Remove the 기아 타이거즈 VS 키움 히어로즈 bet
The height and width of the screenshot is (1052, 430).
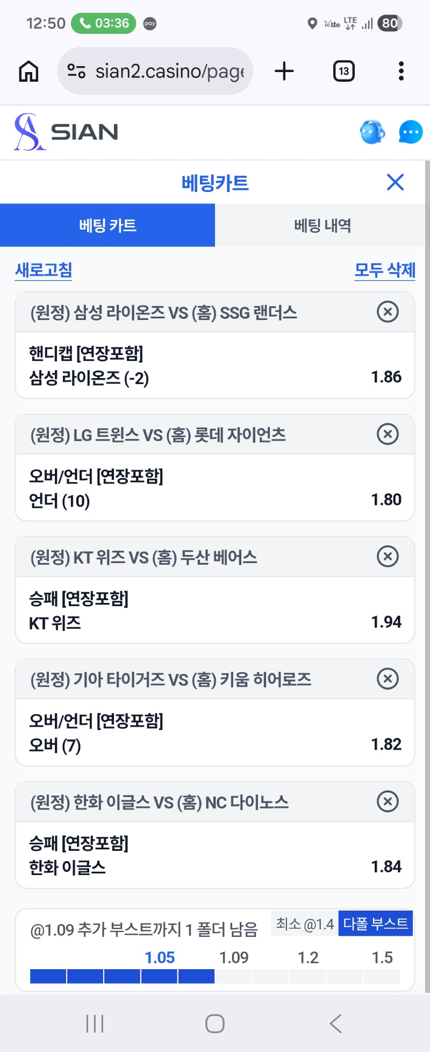388,678
